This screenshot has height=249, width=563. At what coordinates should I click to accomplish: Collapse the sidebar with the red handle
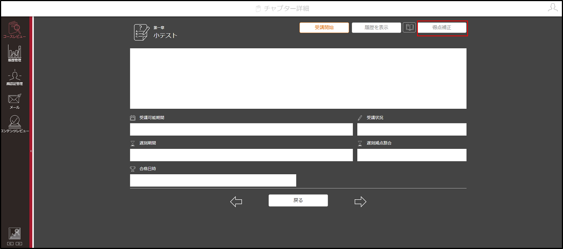click(31, 151)
